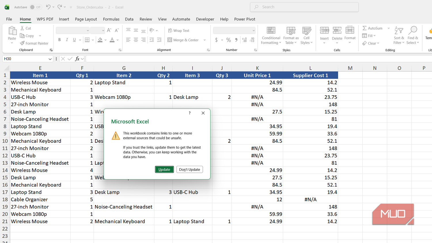Click Center alignment icon

(136, 40)
